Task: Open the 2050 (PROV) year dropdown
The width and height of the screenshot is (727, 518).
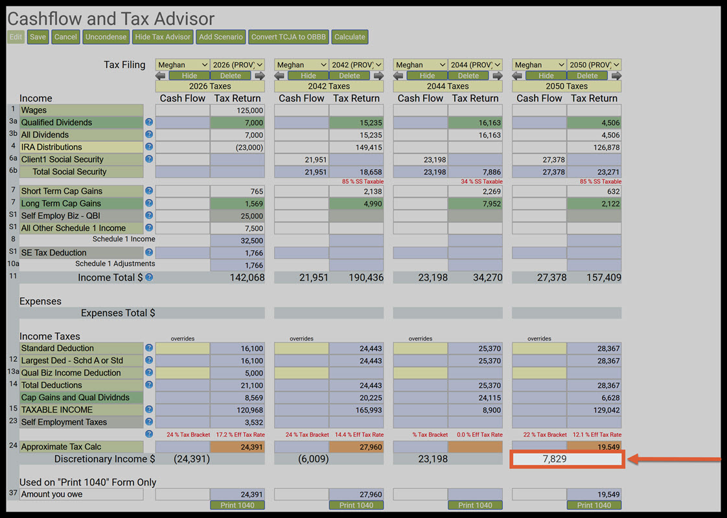Action: point(594,65)
